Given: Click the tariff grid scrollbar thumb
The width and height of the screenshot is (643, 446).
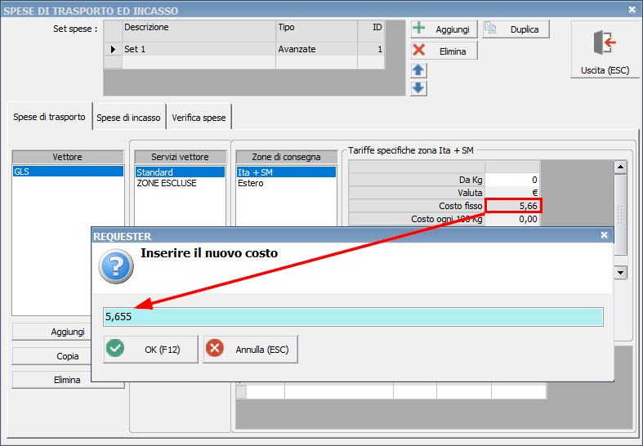Looking at the screenshot, I should (620, 215).
